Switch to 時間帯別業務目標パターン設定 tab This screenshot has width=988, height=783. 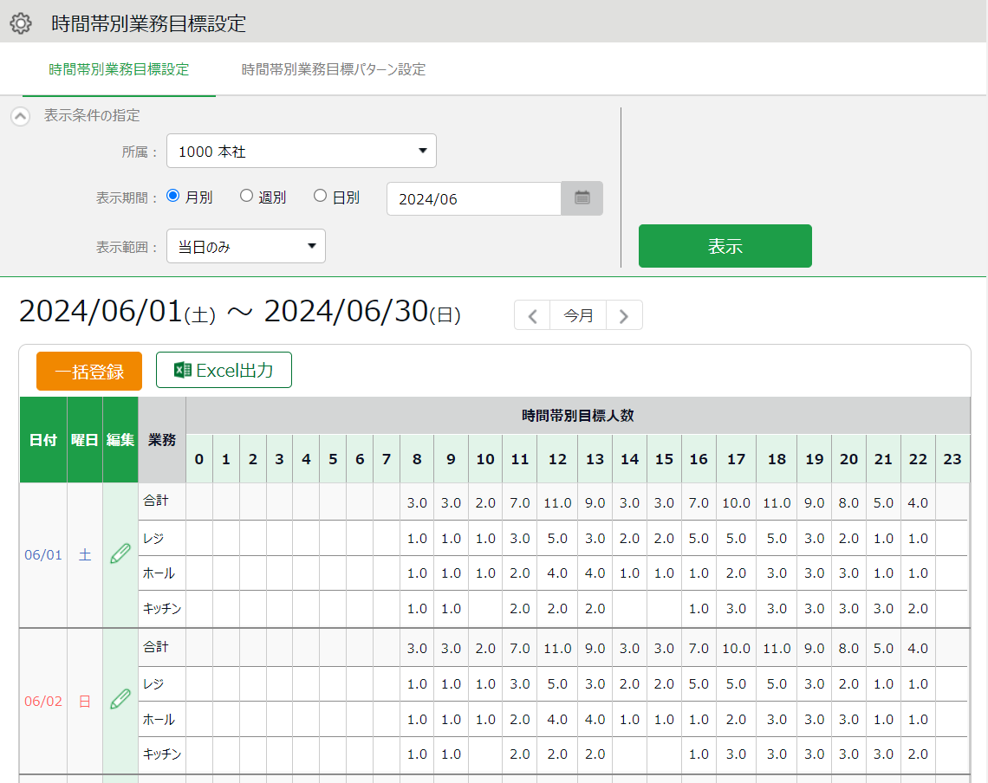[x=334, y=69]
